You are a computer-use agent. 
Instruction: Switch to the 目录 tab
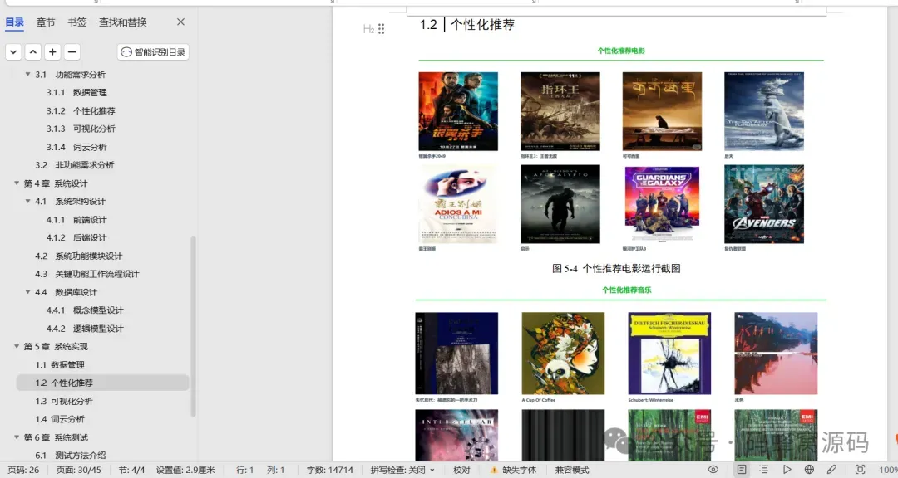coord(15,22)
